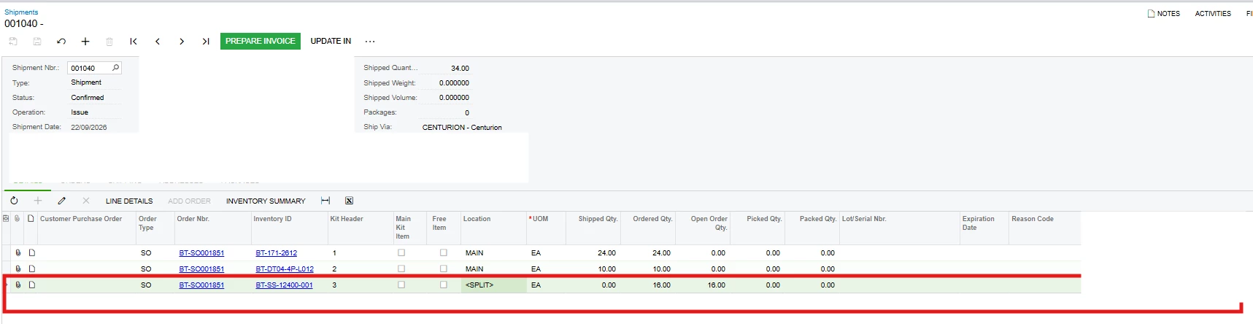Export grid to Excel icon
Screen dimensions: 1253x324
click(x=349, y=201)
